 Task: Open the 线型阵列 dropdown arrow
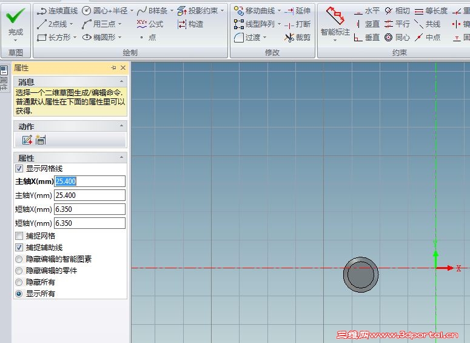pos(280,24)
